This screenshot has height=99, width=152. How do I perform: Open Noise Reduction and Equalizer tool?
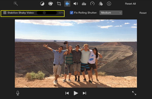coord(84,4)
